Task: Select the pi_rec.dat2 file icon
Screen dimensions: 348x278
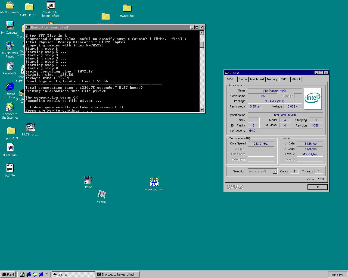Action: point(10,150)
